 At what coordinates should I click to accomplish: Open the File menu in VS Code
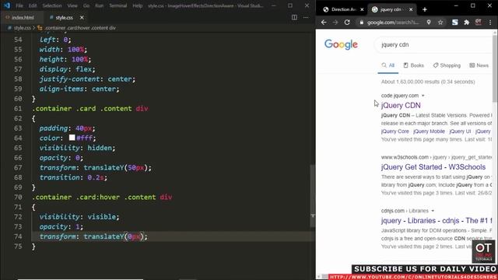click(x=19, y=5)
